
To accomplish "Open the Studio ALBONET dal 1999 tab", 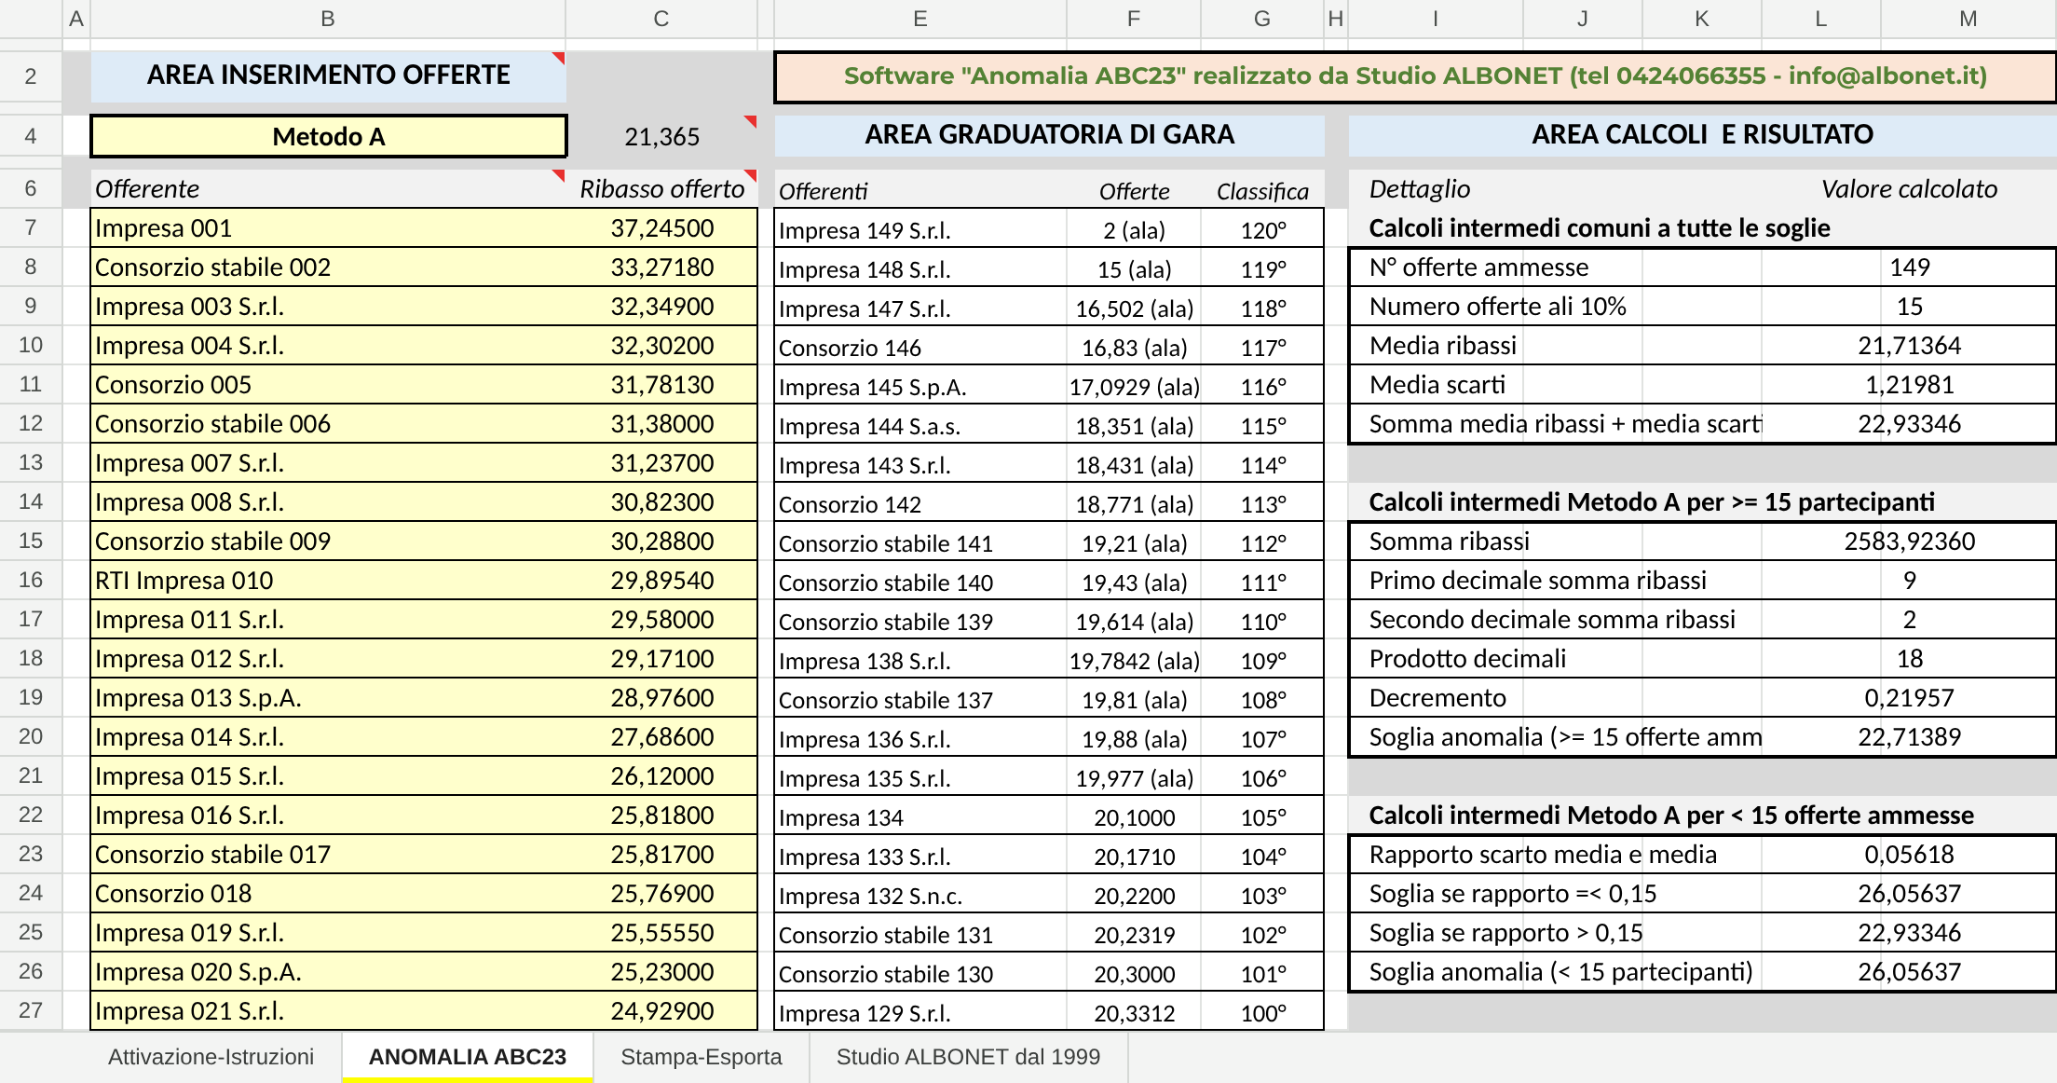I will [x=968, y=1057].
